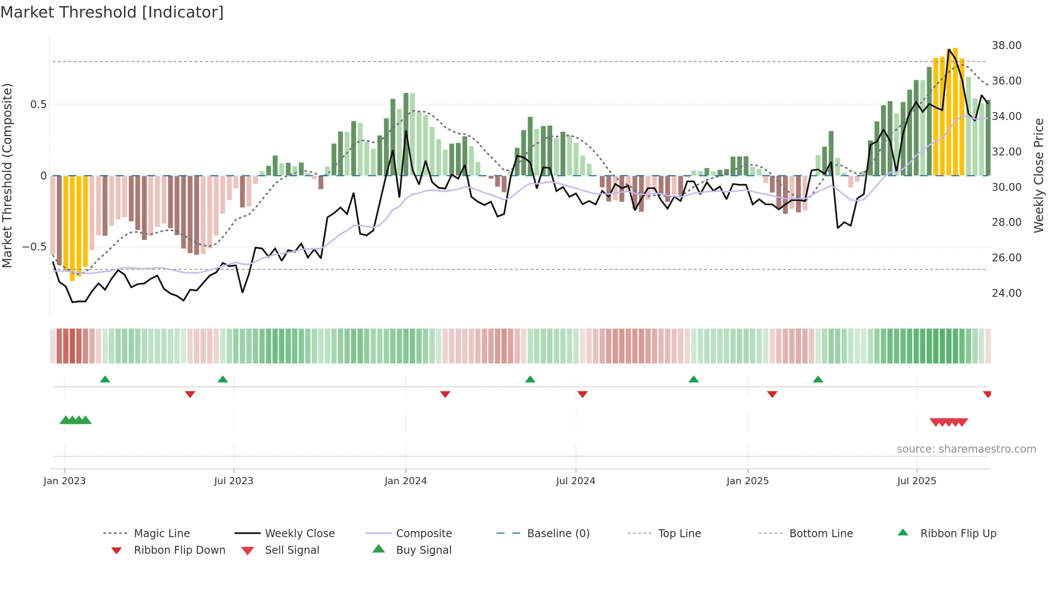Click the sell signal triangle cluster after Jul 2025
The width and height of the screenshot is (1051, 591).
pos(949,422)
